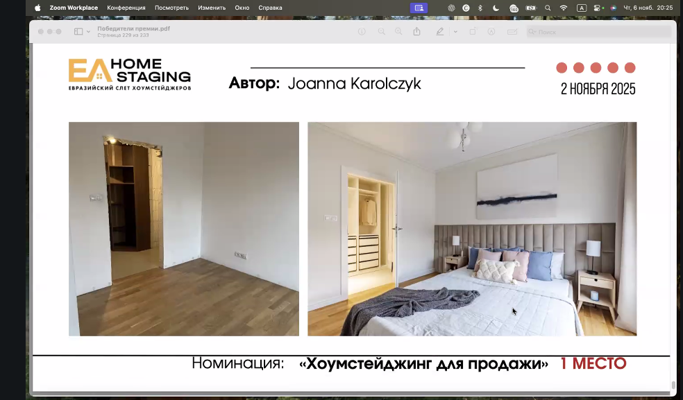Image resolution: width=683 pixels, height=400 pixels.
Task: Expand the highlight color dropdown arrow
Action: (x=455, y=32)
